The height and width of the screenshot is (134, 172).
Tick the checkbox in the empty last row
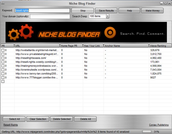click(x=3, y=82)
